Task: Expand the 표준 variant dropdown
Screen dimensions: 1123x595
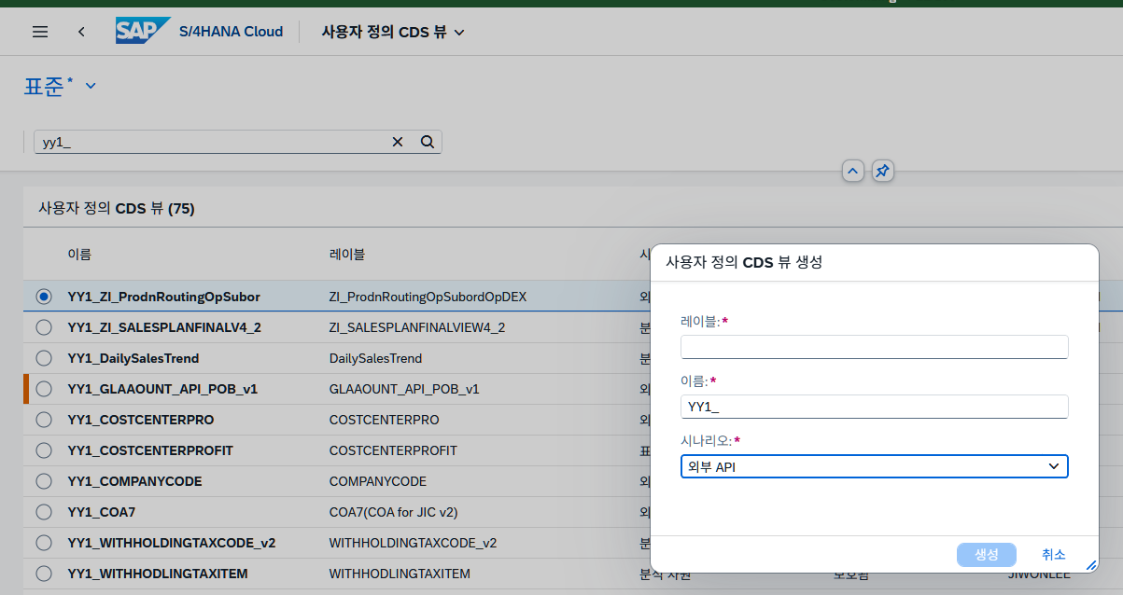Action: point(91,86)
